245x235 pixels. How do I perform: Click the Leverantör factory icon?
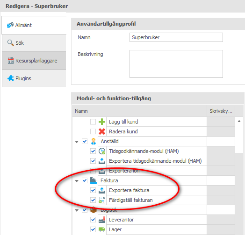coord(102,220)
